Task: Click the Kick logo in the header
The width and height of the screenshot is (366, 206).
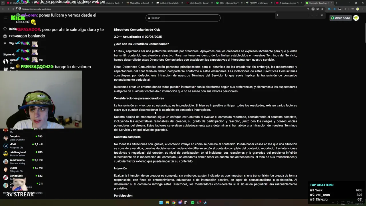Action: [x=18, y=18]
